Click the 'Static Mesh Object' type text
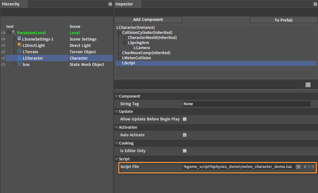The height and width of the screenshot is (193, 318). pyautogui.click(x=87, y=64)
